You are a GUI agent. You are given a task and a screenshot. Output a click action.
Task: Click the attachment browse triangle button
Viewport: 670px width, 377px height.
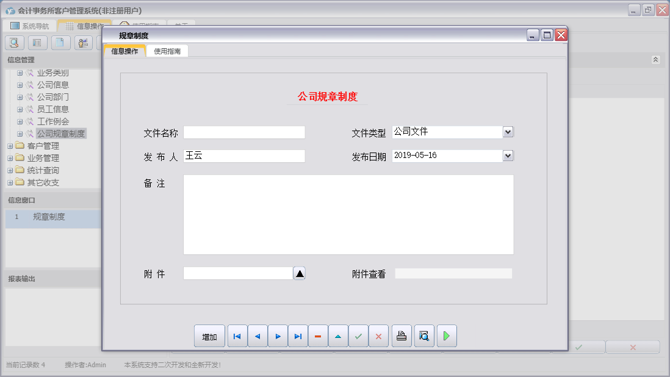(x=298, y=273)
